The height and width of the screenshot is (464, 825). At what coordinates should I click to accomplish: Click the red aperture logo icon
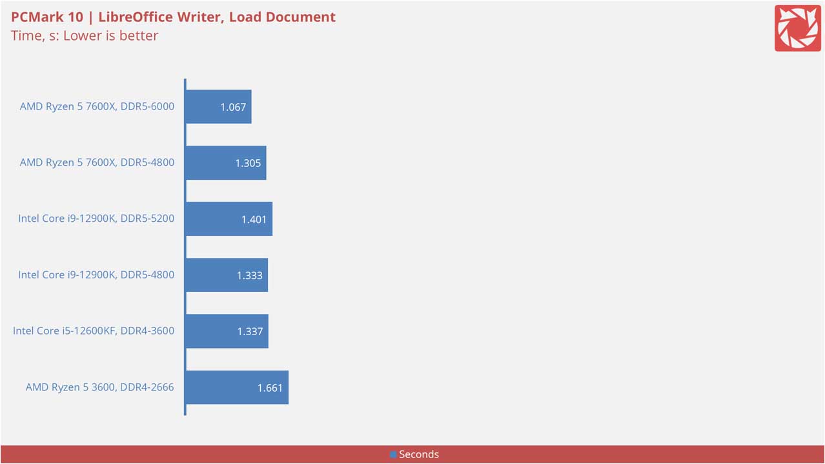[797, 28]
